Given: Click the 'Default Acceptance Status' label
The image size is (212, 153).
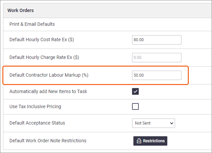Looking at the screenshot, I should tap(37, 123).
